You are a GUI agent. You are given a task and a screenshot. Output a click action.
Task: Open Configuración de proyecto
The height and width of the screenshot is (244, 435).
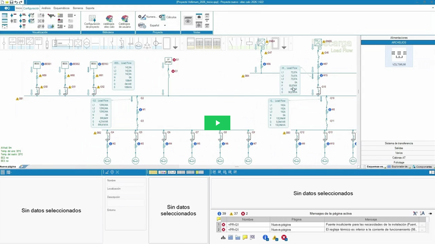click(x=92, y=21)
